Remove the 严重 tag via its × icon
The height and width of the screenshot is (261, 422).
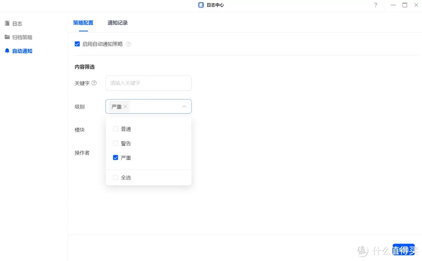pos(125,106)
